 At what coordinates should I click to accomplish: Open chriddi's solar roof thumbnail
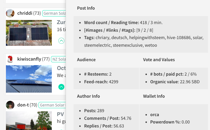click(29, 33)
